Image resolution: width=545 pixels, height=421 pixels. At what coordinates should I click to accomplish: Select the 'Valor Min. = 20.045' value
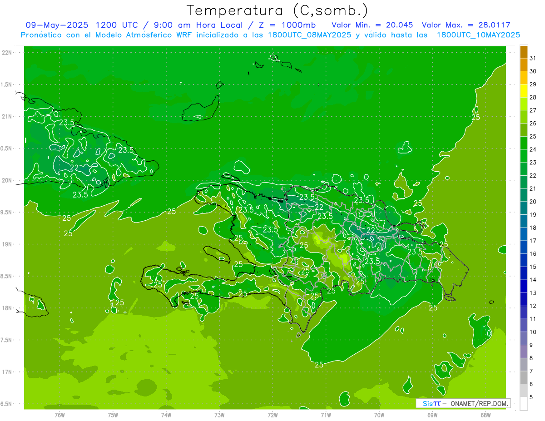point(372,25)
